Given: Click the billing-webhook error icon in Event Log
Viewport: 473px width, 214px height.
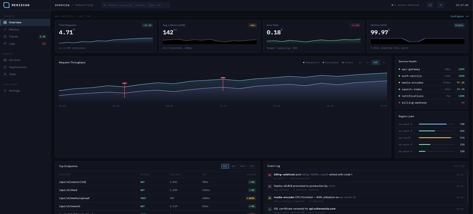Looking at the screenshot, I should 270,175.
